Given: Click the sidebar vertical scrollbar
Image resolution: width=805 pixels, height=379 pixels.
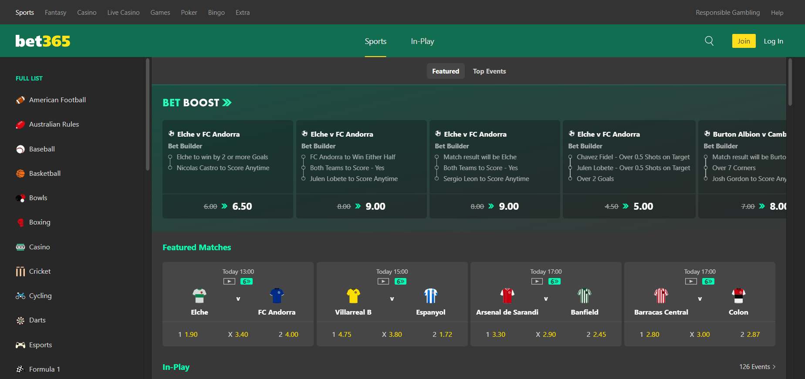Looking at the screenshot, I should pyautogui.click(x=148, y=114).
